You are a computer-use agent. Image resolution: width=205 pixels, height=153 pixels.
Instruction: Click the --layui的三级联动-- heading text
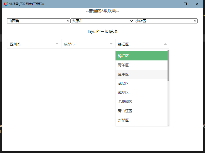tap(102, 32)
